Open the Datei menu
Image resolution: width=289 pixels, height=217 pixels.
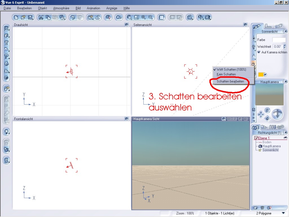point(7,8)
